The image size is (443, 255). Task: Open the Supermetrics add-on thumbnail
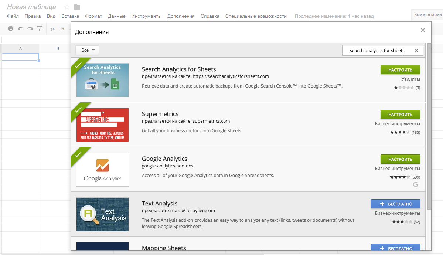(103, 125)
